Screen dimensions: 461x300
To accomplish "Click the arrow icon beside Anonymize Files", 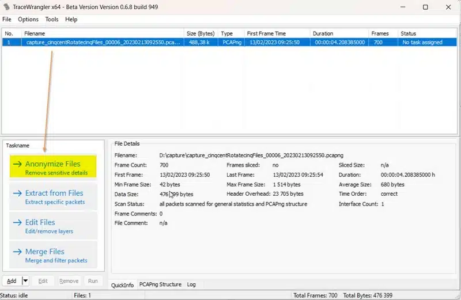I will pos(17,164).
